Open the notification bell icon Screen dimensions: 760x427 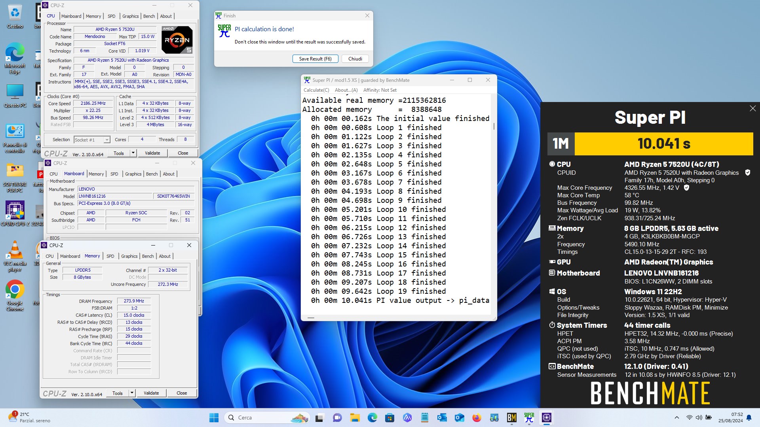coord(749,418)
